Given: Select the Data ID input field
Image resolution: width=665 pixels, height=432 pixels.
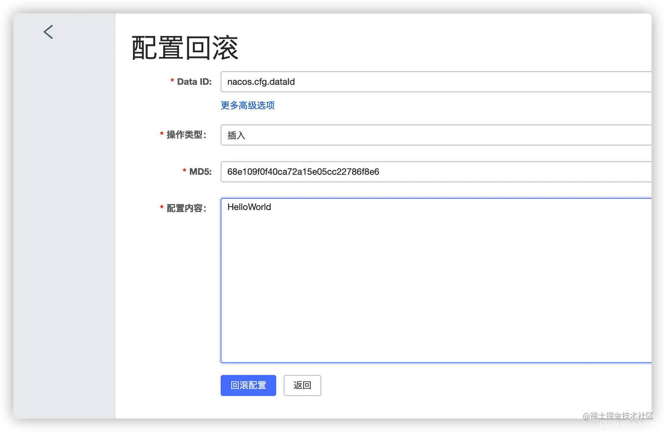Looking at the screenshot, I should 396,82.
